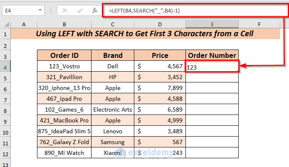Click the Lenovo brand cell

113,131
